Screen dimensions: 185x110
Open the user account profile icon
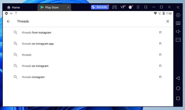pos(130,7)
